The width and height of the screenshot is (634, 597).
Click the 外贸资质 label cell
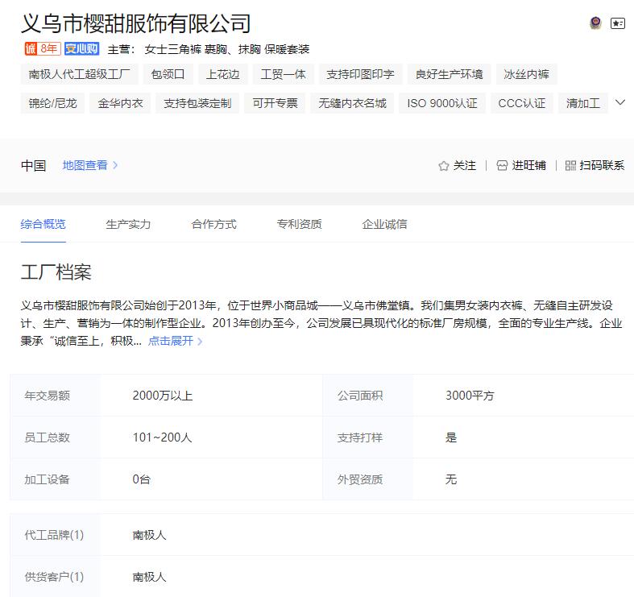[x=368, y=479]
